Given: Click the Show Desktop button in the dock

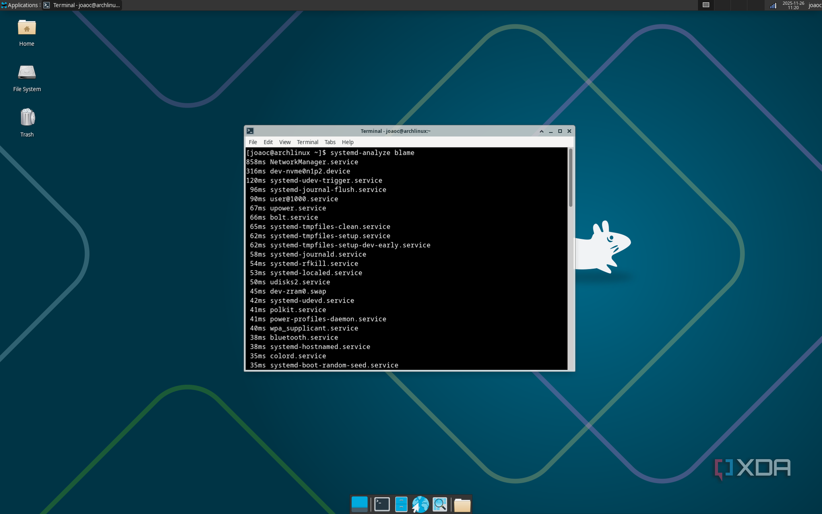Looking at the screenshot, I should tap(359, 504).
